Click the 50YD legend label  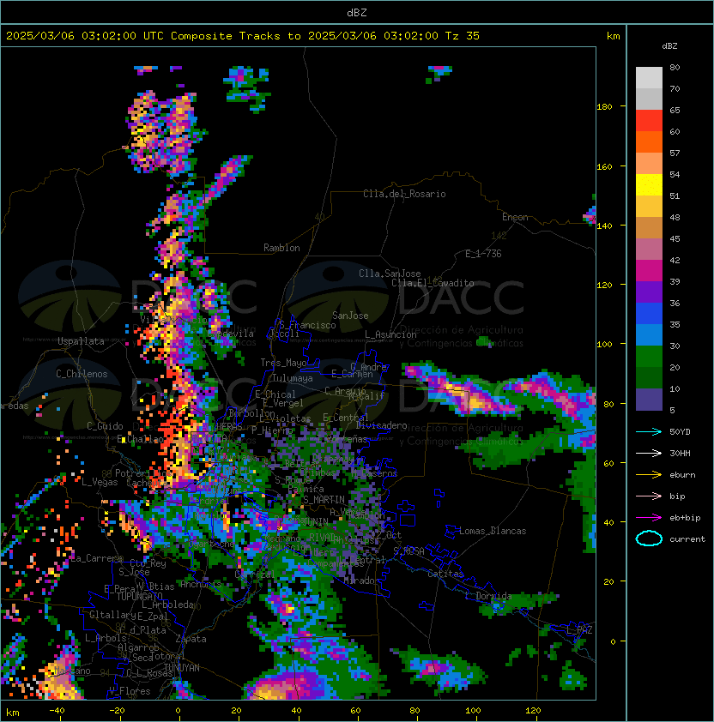pyautogui.click(x=680, y=432)
